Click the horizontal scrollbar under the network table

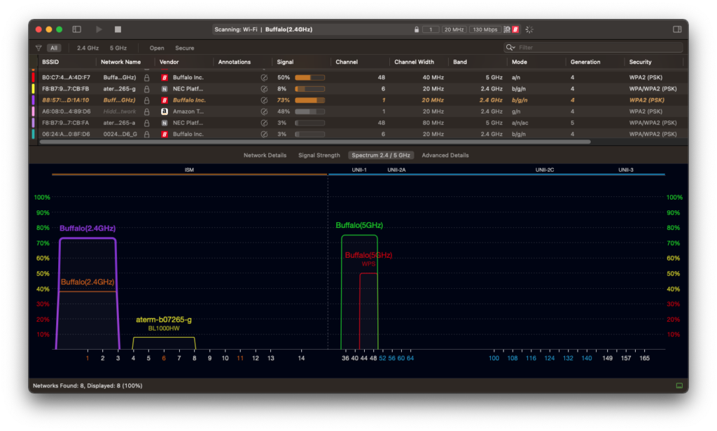[315, 142]
